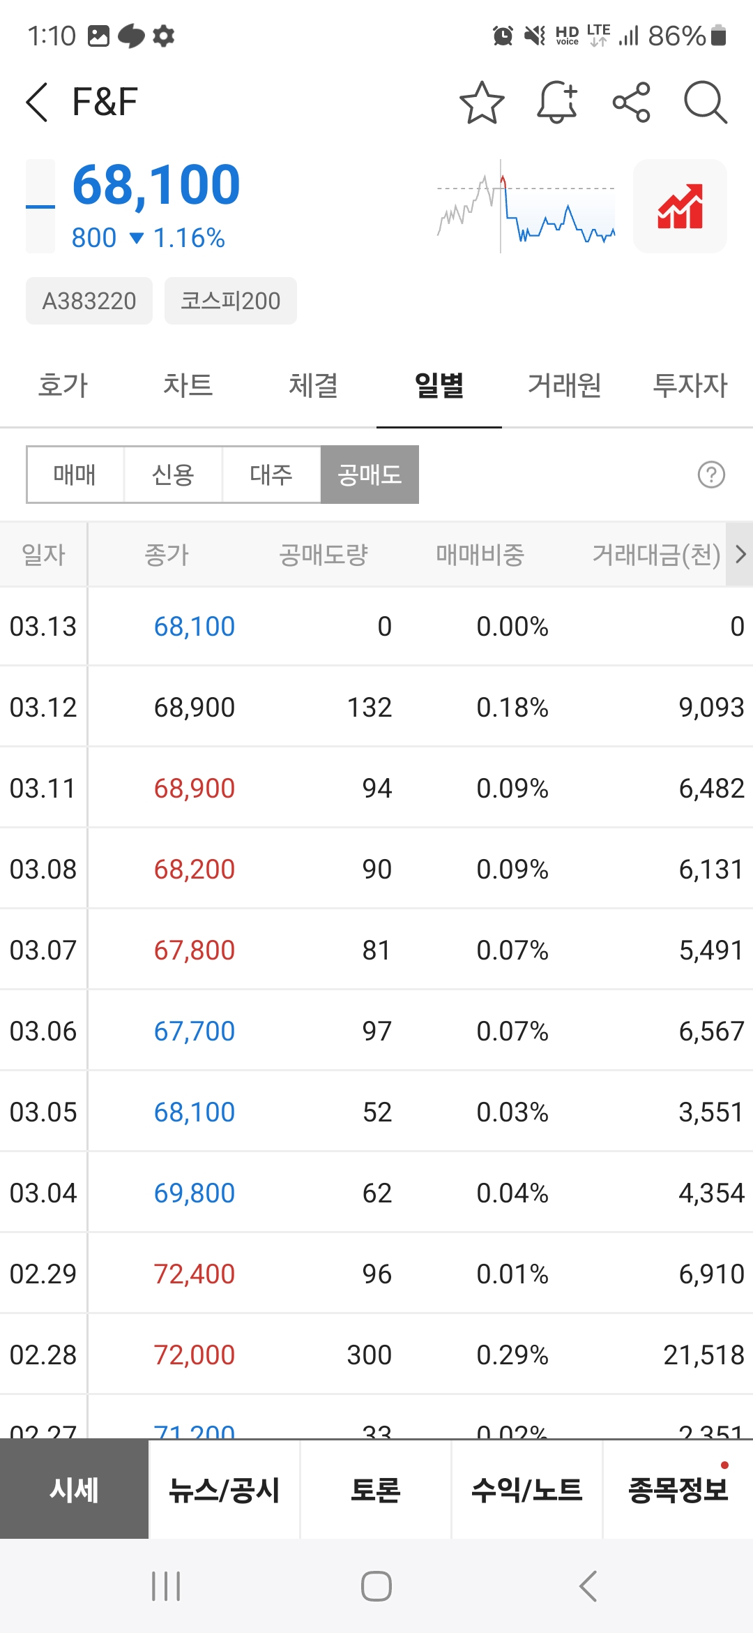Tap trade value 9,093 on 03.12
This screenshot has width=753, height=1633.
[x=712, y=707]
